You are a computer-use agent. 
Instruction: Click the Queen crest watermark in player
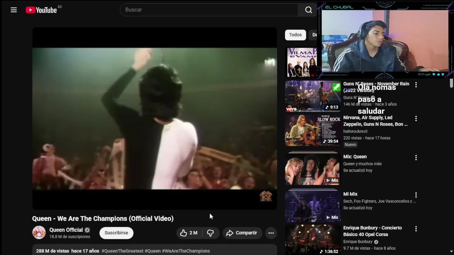(x=266, y=196)
